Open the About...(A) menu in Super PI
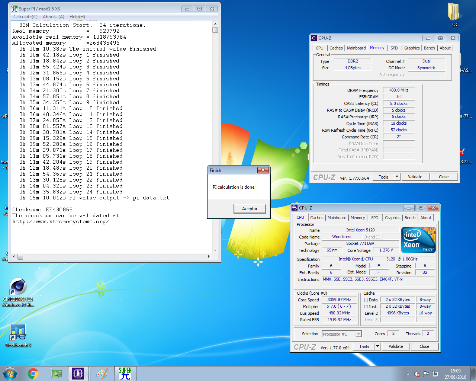 [53, 17]
